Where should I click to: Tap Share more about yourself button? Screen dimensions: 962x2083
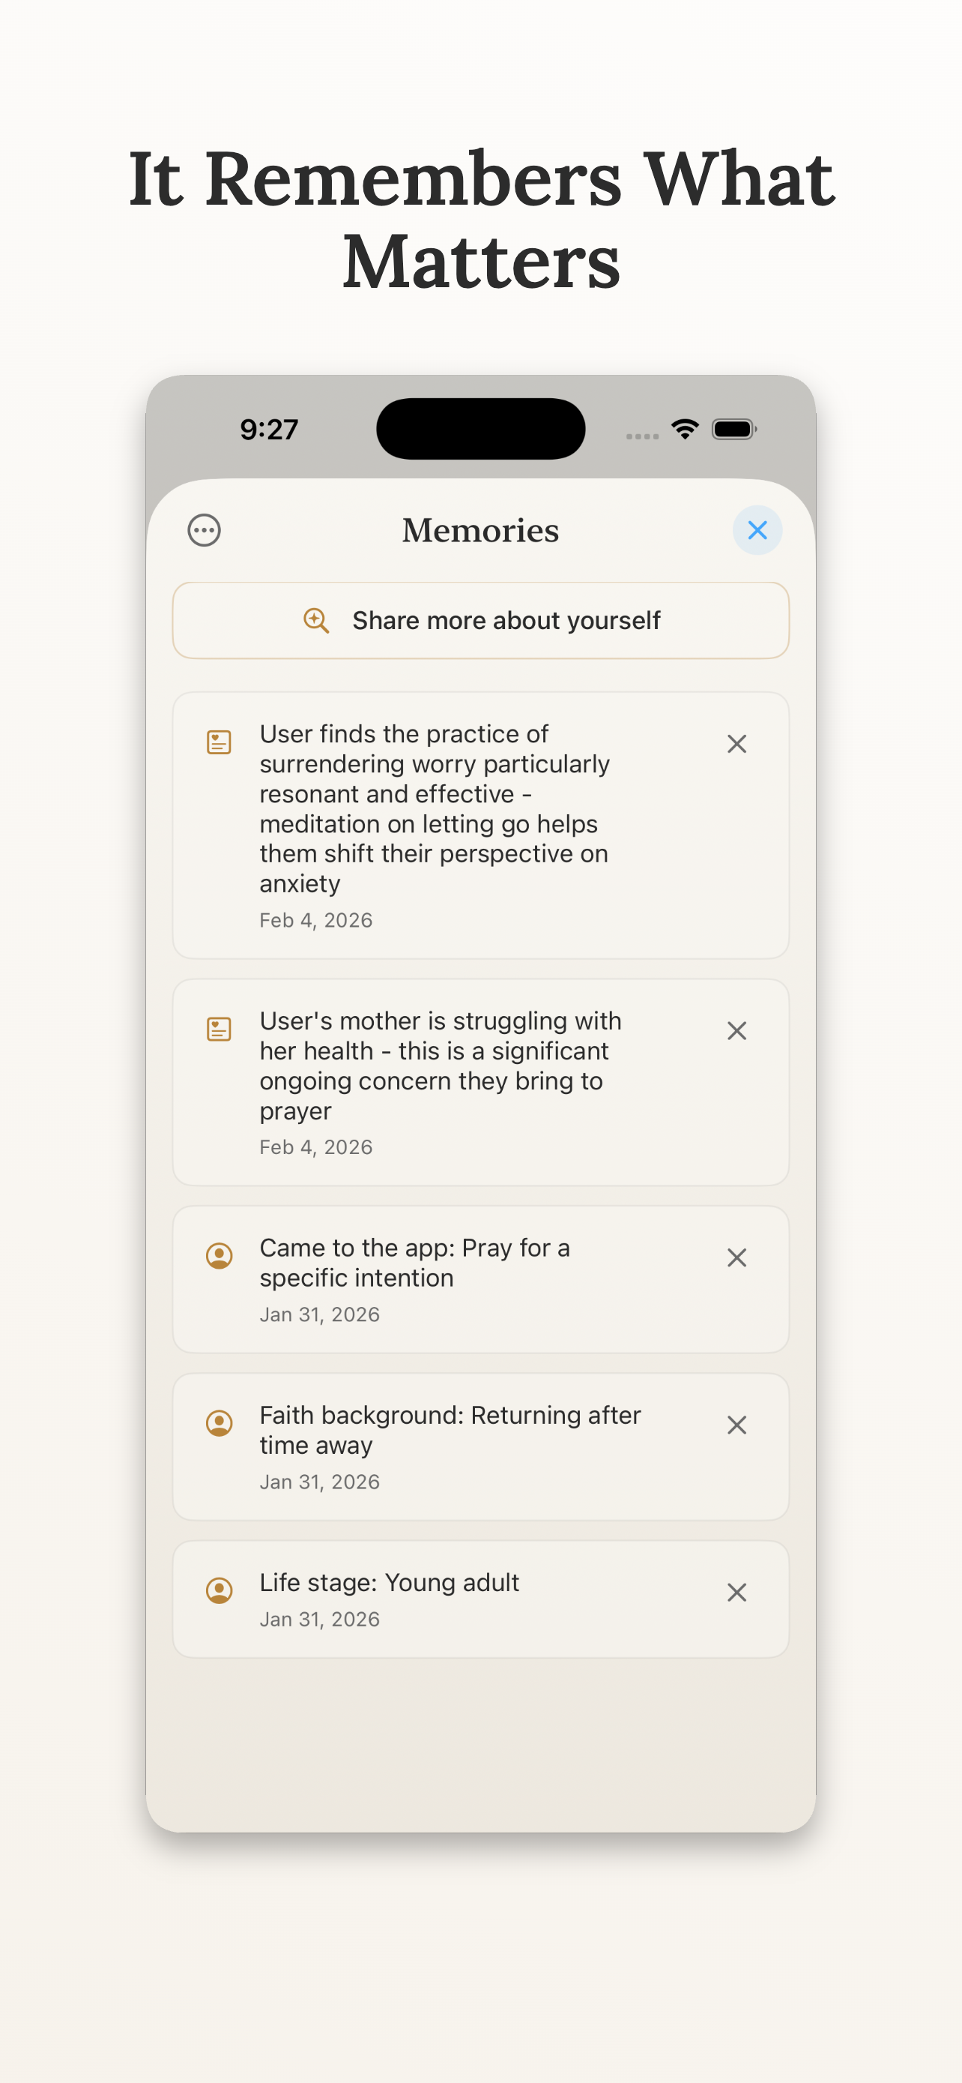(x=480, y=620)
